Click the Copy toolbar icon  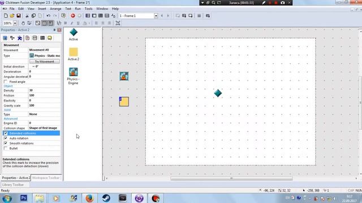coord(33,16)
